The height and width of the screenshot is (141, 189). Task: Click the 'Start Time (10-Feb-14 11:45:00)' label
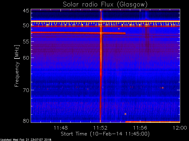(x=105, y=134)
